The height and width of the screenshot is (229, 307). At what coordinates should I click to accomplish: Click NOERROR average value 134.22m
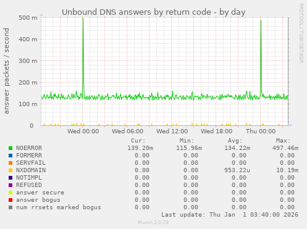(x=237, y=148)
